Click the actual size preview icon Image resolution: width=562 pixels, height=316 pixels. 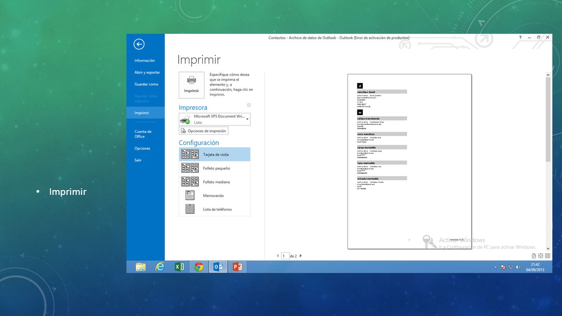[x=534, y=256]
